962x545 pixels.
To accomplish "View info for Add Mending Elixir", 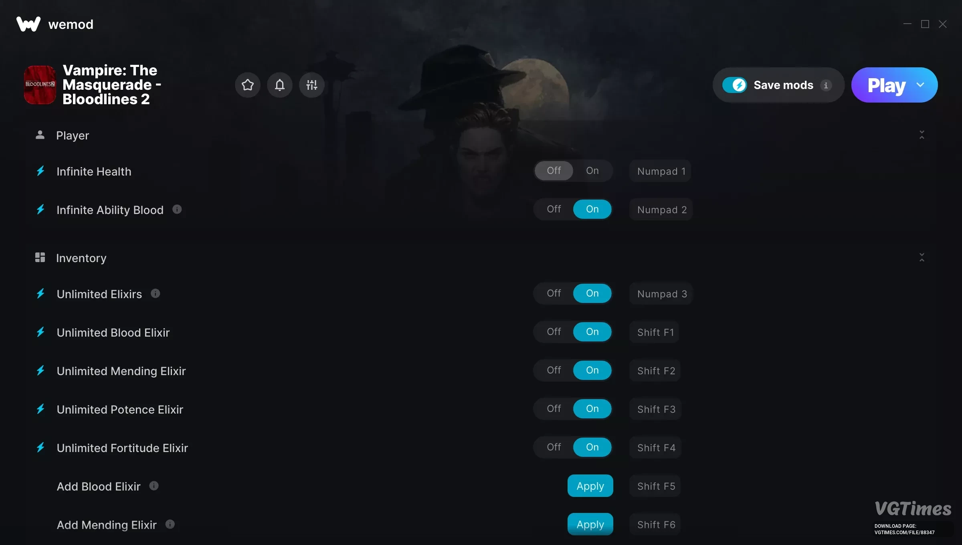I will click(x=170, y=524).
